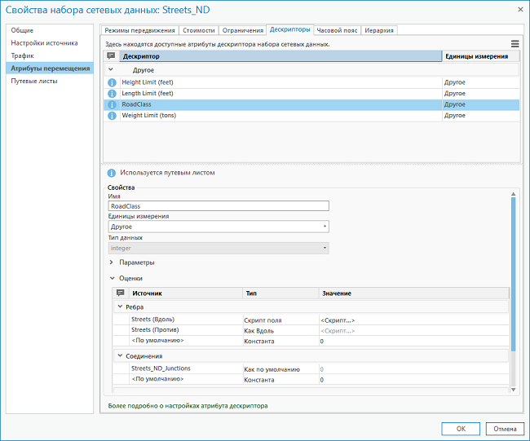Click the properties panel vertical scrollbar thumb

tap(513, 274)
